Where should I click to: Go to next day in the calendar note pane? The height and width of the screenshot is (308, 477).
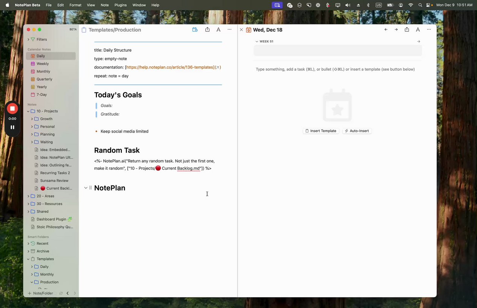(396, 30)
